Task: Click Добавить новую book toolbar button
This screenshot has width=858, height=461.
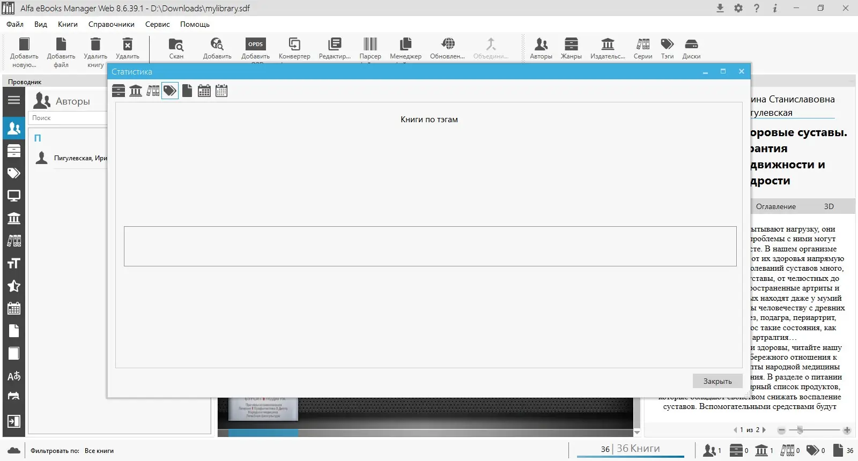Action: pyautogui.click(x=24, y=52)
